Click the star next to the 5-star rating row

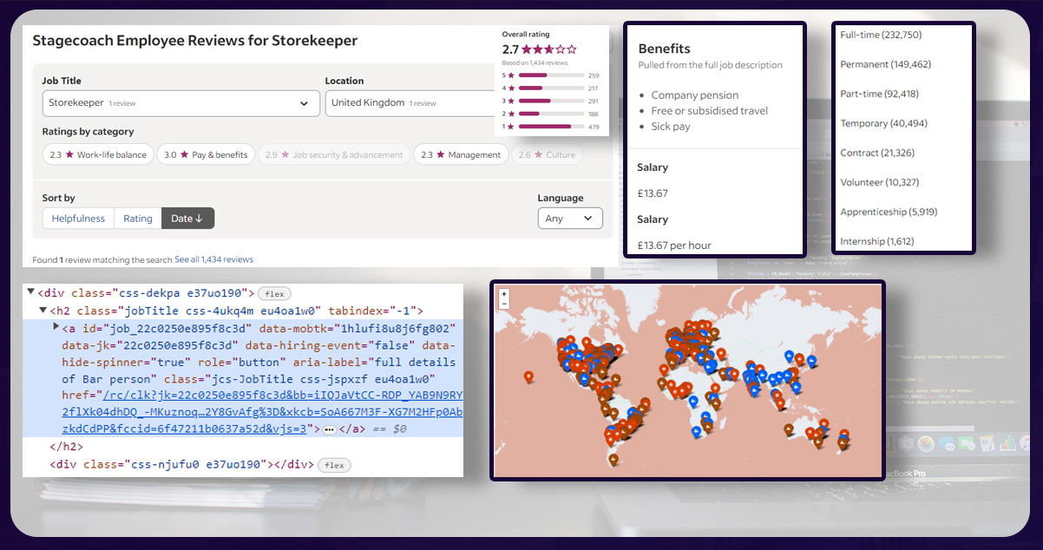(x=512, y=75)
